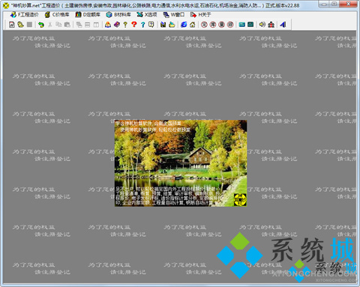Click the copy pages icon
The height and width of the screenshot is (287, 360).
(x=58, y=25)
